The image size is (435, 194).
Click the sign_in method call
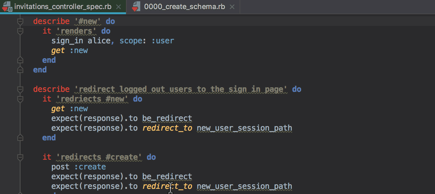[x=67, y=41]
